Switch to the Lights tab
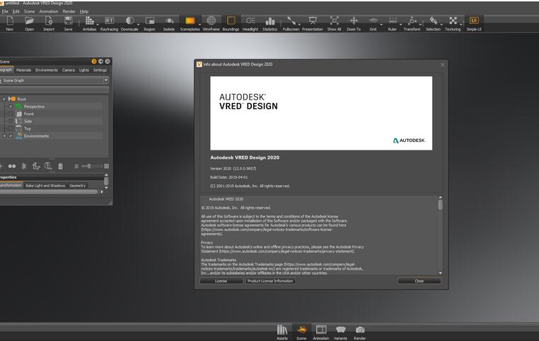This screenshot has height=341, width=539. coord(84,70)
